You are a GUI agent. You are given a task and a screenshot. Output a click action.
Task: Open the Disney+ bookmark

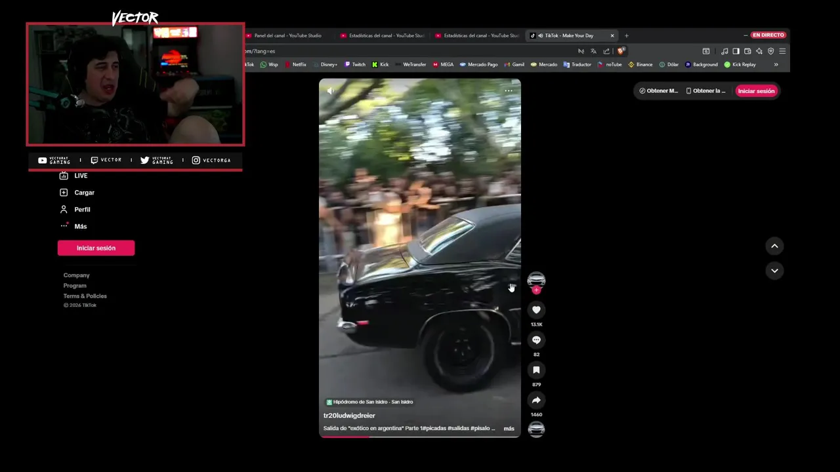pyautogui.click(x=325, y=64)
